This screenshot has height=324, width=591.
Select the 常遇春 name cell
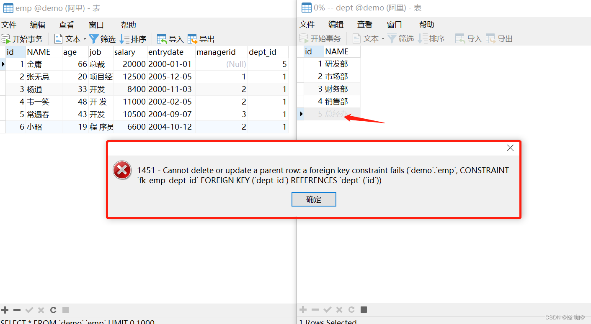coord(44,115)
